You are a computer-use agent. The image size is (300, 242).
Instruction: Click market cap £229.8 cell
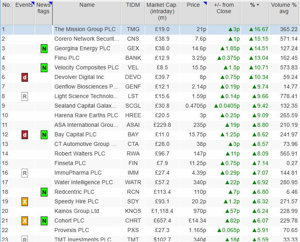(x=162, y=125)
